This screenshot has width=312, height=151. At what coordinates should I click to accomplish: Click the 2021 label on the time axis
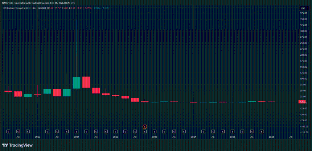click(x=77, y=137)
